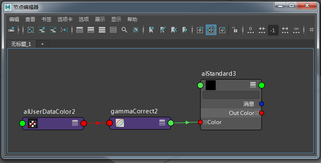Screen dimensions: 321x163
Task: Toggle the highlighted connected attributes eye icon
Action: pos(211,30)
